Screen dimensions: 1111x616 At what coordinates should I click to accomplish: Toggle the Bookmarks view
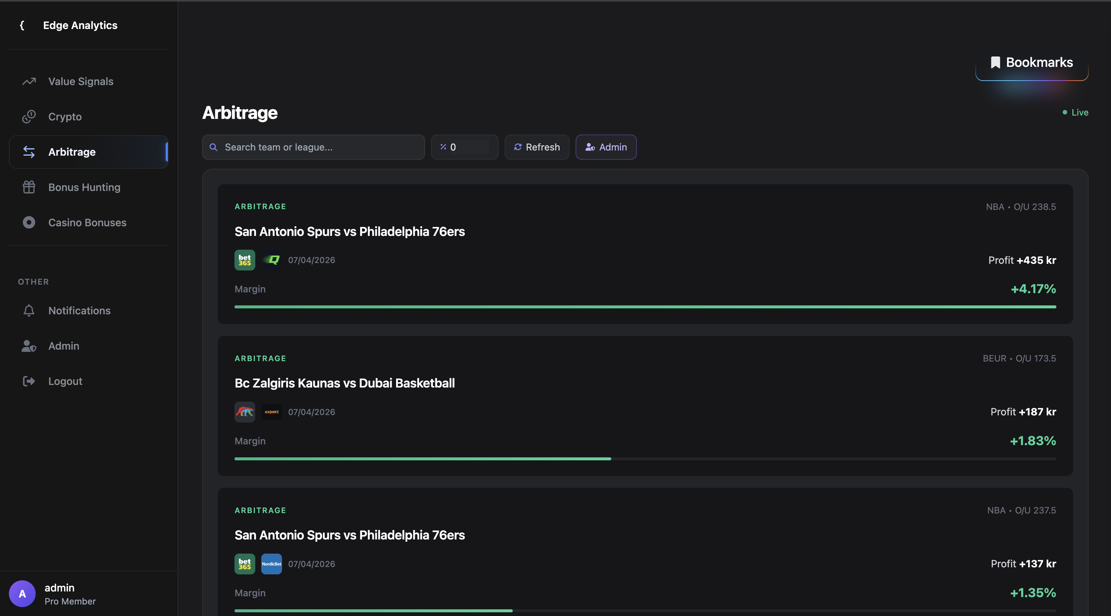click(x=1031, y=62)
